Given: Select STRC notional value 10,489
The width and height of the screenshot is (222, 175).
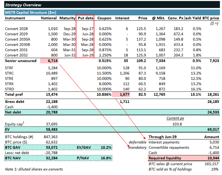Looking at the screenshot, I should [x=52, y=73].
